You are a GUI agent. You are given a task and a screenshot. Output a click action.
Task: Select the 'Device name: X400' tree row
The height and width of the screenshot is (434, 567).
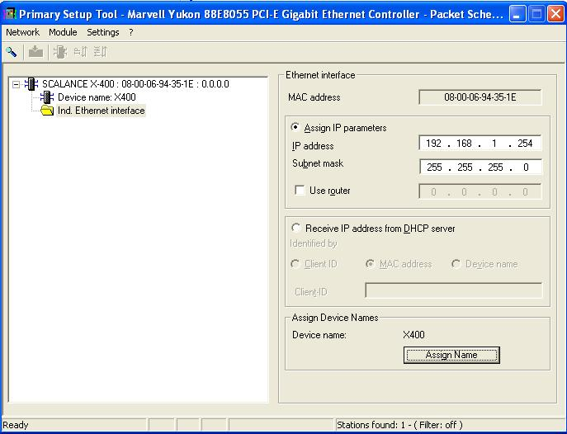pyautogui.click(x=97, y=97)
